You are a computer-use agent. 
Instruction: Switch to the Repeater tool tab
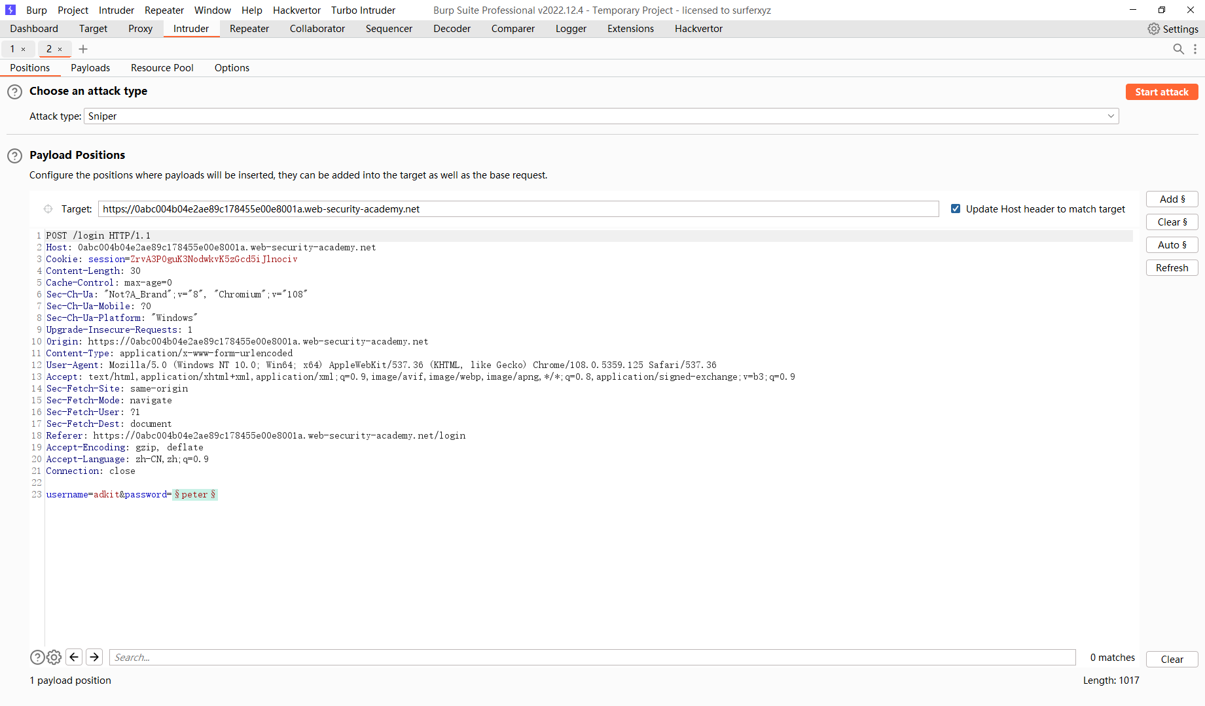(x=249, y=29)
